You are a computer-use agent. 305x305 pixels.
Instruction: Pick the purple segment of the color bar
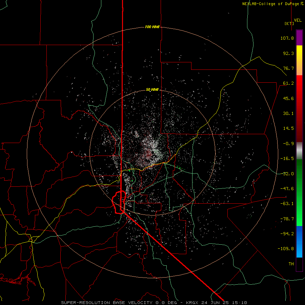click(299, 38)
